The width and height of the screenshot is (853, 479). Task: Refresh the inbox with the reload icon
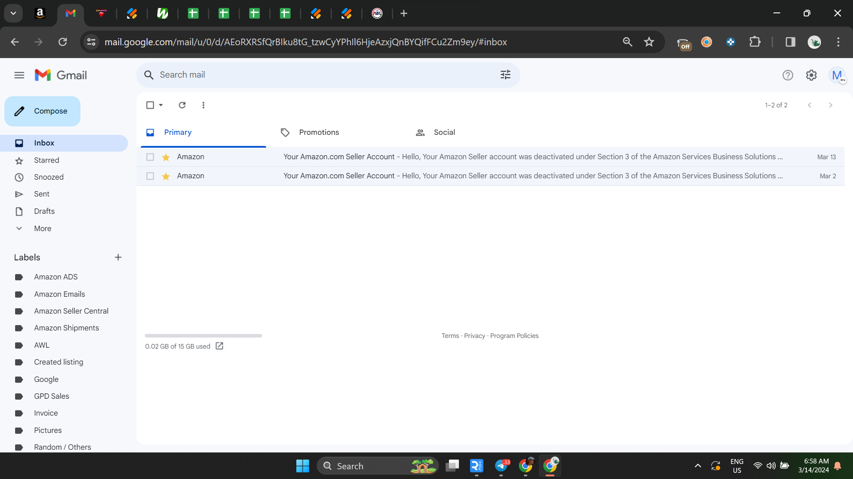coord(182,105)
